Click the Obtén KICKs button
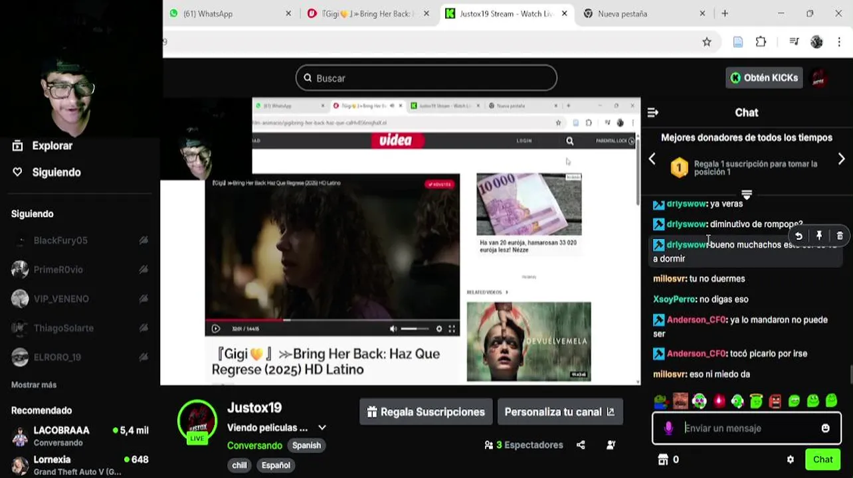Image resolution: width=853 pixels, height=478 pixels. (764, 78)
